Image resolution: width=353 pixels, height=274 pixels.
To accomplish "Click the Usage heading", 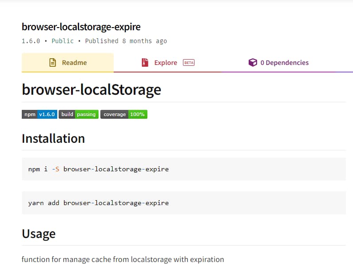I will [39, 234].
